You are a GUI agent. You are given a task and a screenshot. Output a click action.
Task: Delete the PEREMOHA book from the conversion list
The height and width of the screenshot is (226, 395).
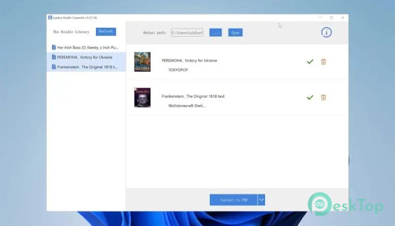tap(323, 62)
